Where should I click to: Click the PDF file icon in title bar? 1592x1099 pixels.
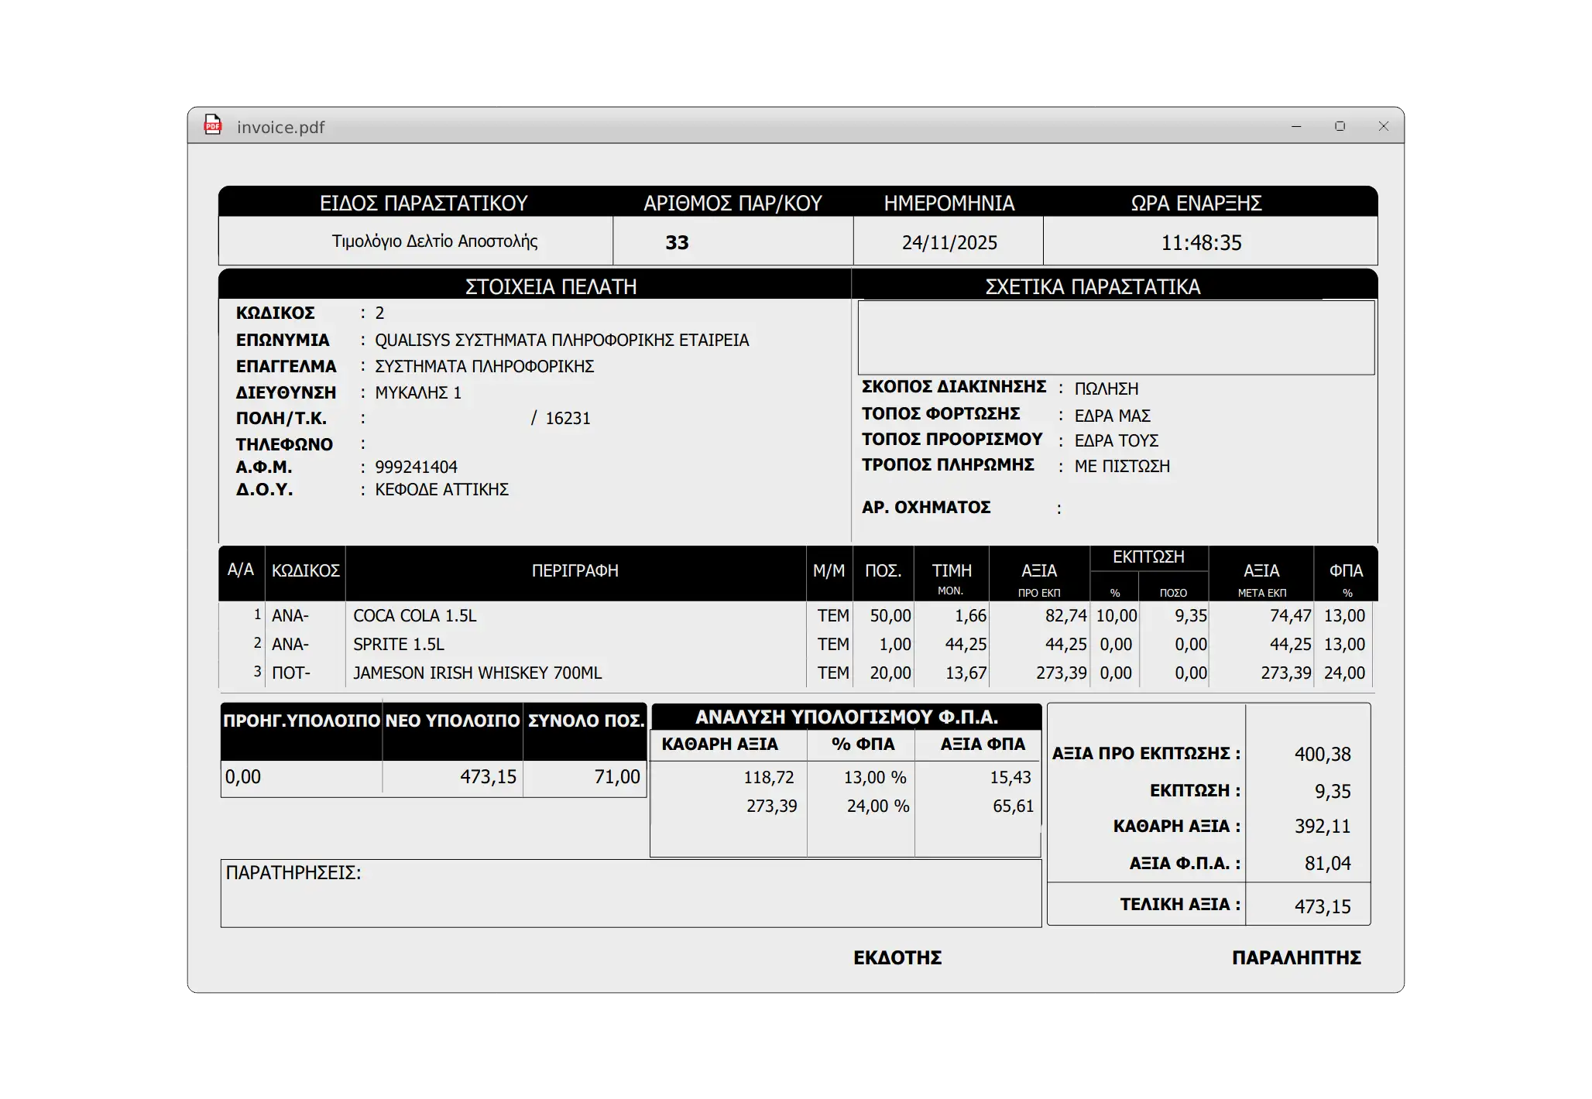(x=212, y=125)
